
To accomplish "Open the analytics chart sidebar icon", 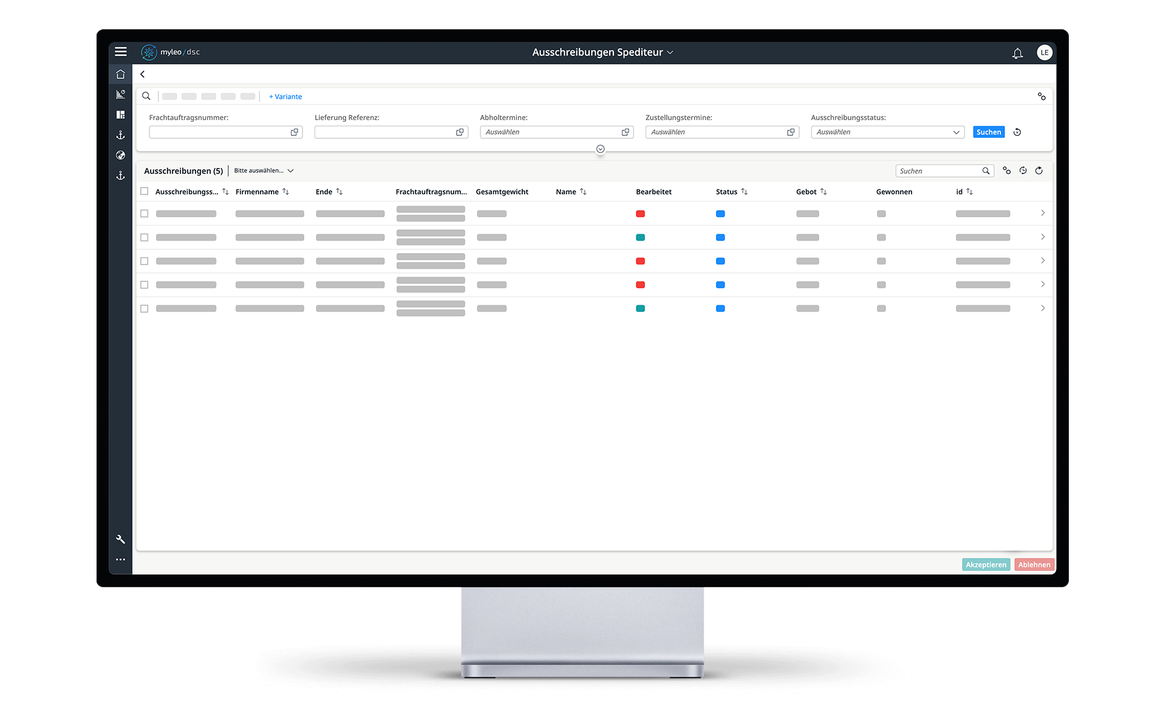I will point(120,94).
